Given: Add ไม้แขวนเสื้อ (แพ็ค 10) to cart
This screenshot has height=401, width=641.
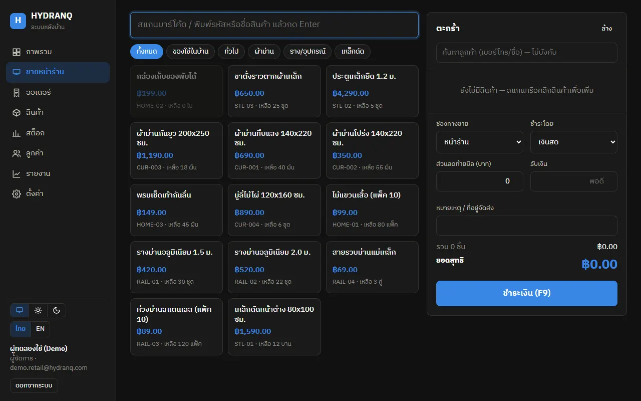Looking at the screenshot, I should (372, 210).
